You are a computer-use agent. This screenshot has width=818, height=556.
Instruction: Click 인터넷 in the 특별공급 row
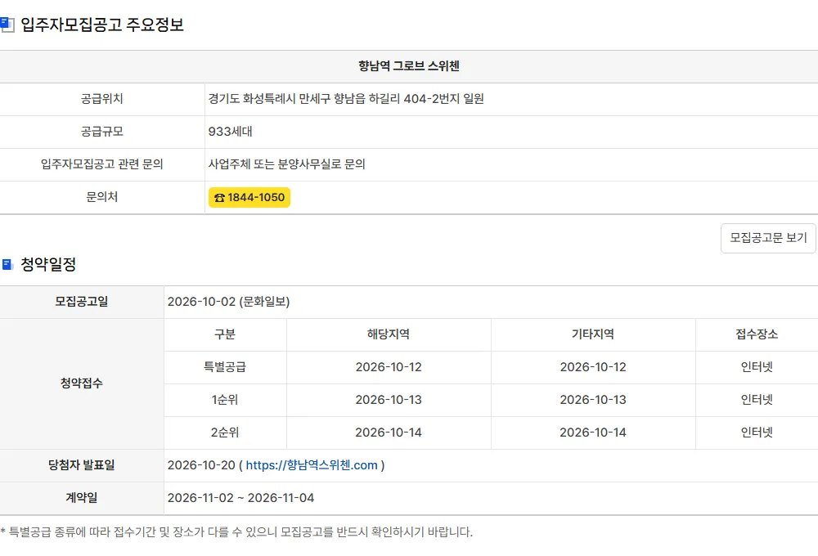coord(757,367)
